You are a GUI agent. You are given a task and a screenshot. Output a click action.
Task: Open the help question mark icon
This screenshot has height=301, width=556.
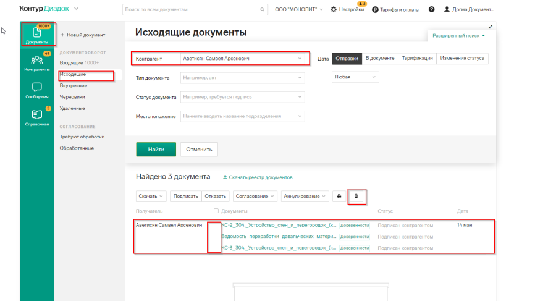coord(431,10)
